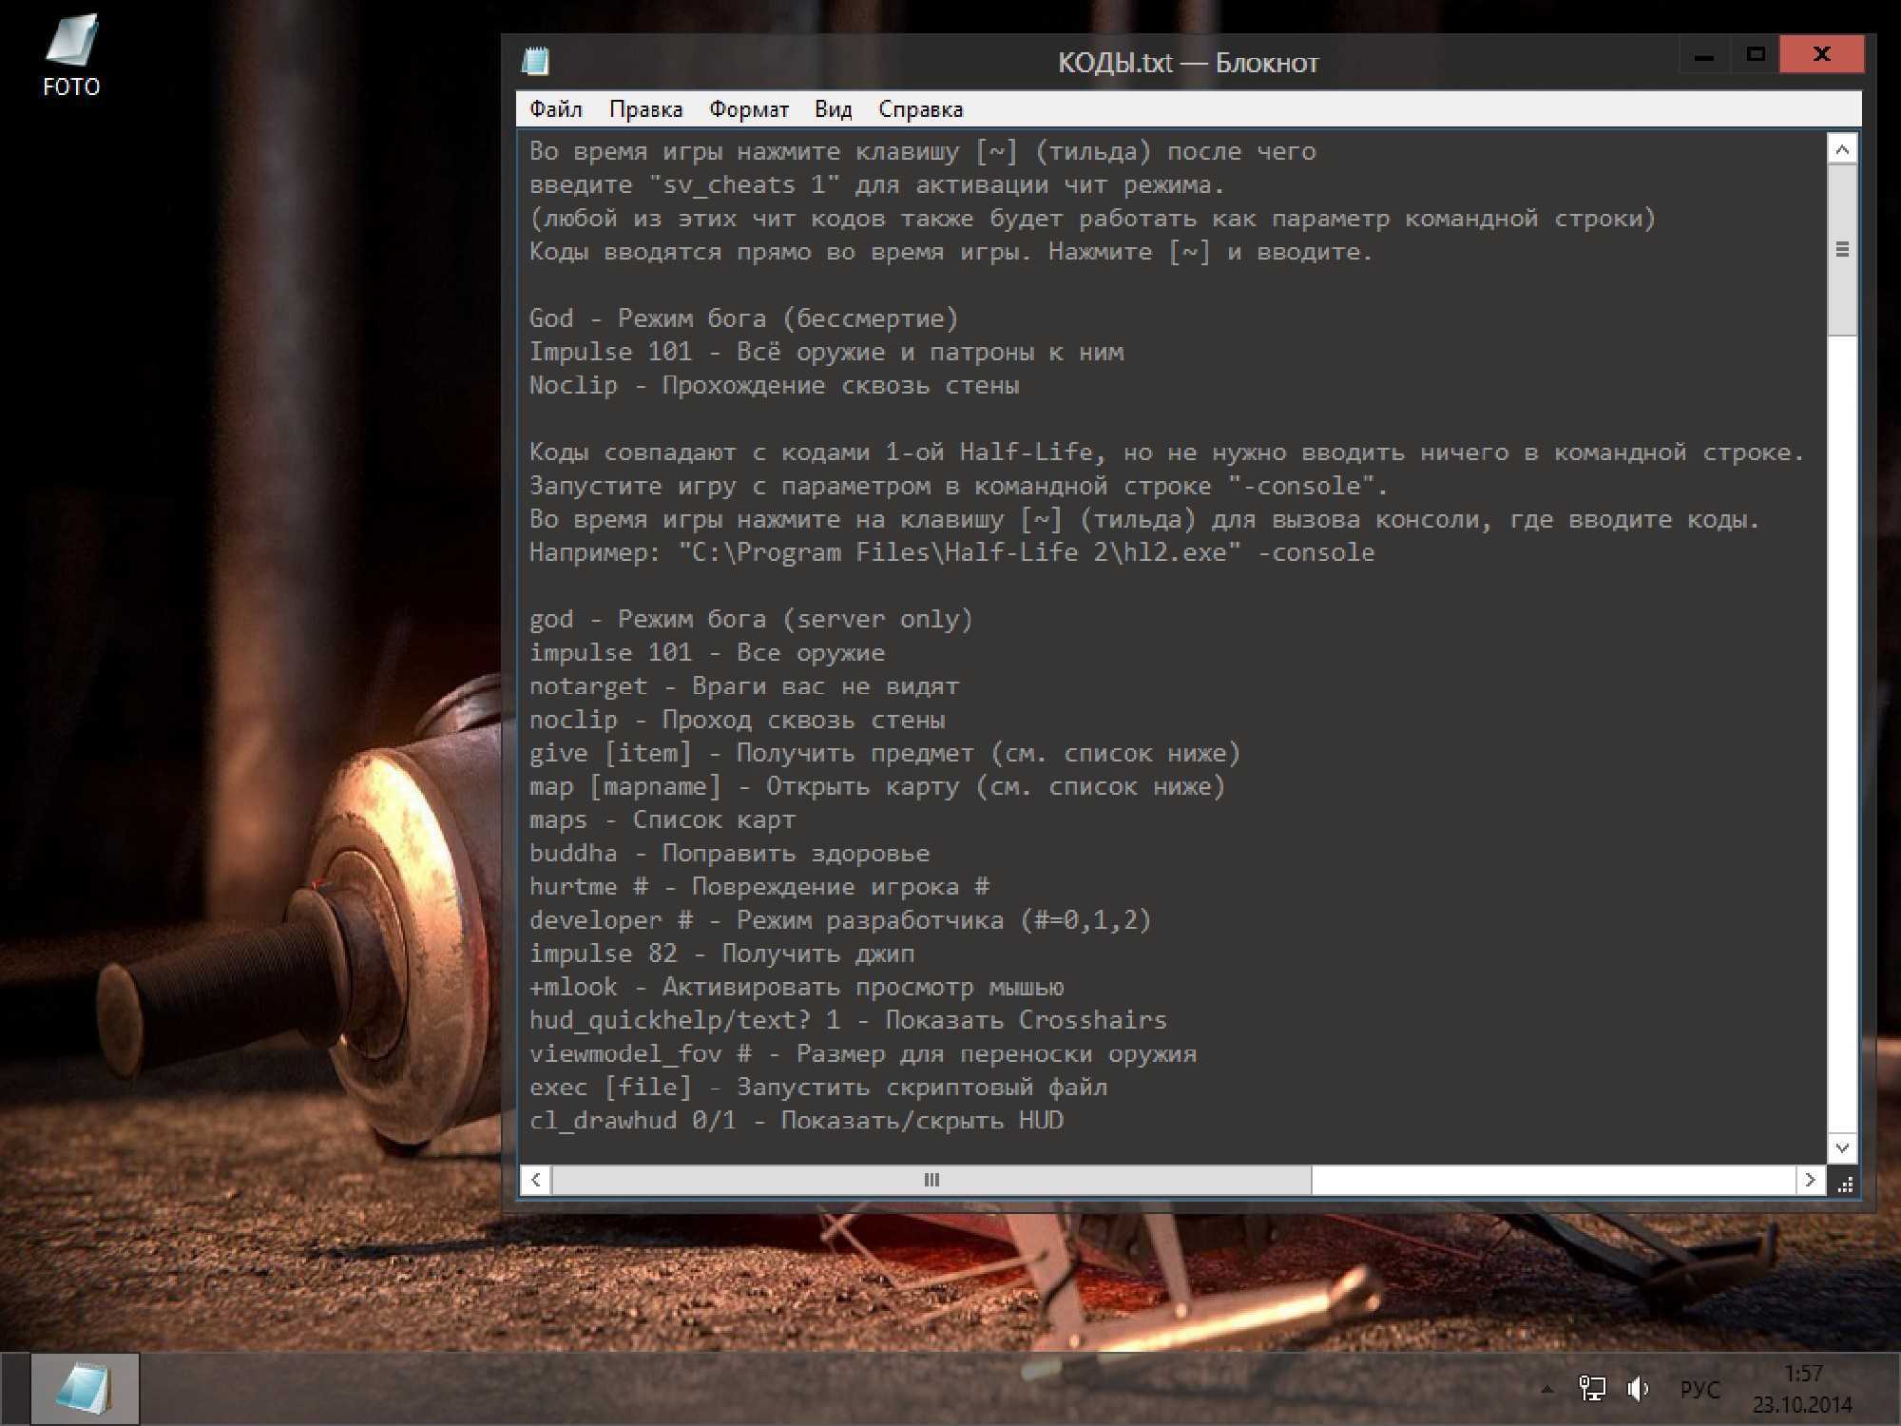Click the title text "КОДЫ.txt — Блокнот"
This screenshot has height=1426, width=1901.
(1188, 63)
